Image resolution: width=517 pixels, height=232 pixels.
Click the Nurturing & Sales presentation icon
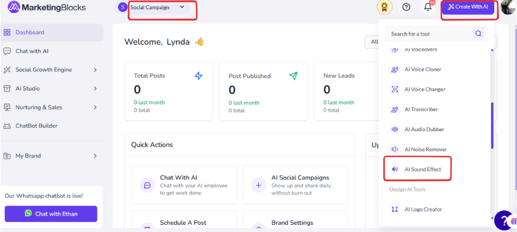click(7, 107)
